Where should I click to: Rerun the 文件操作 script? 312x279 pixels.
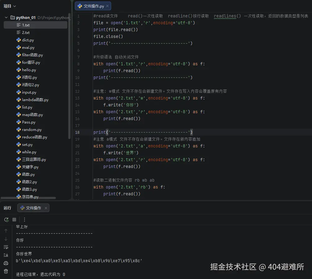tap(6, 220)
